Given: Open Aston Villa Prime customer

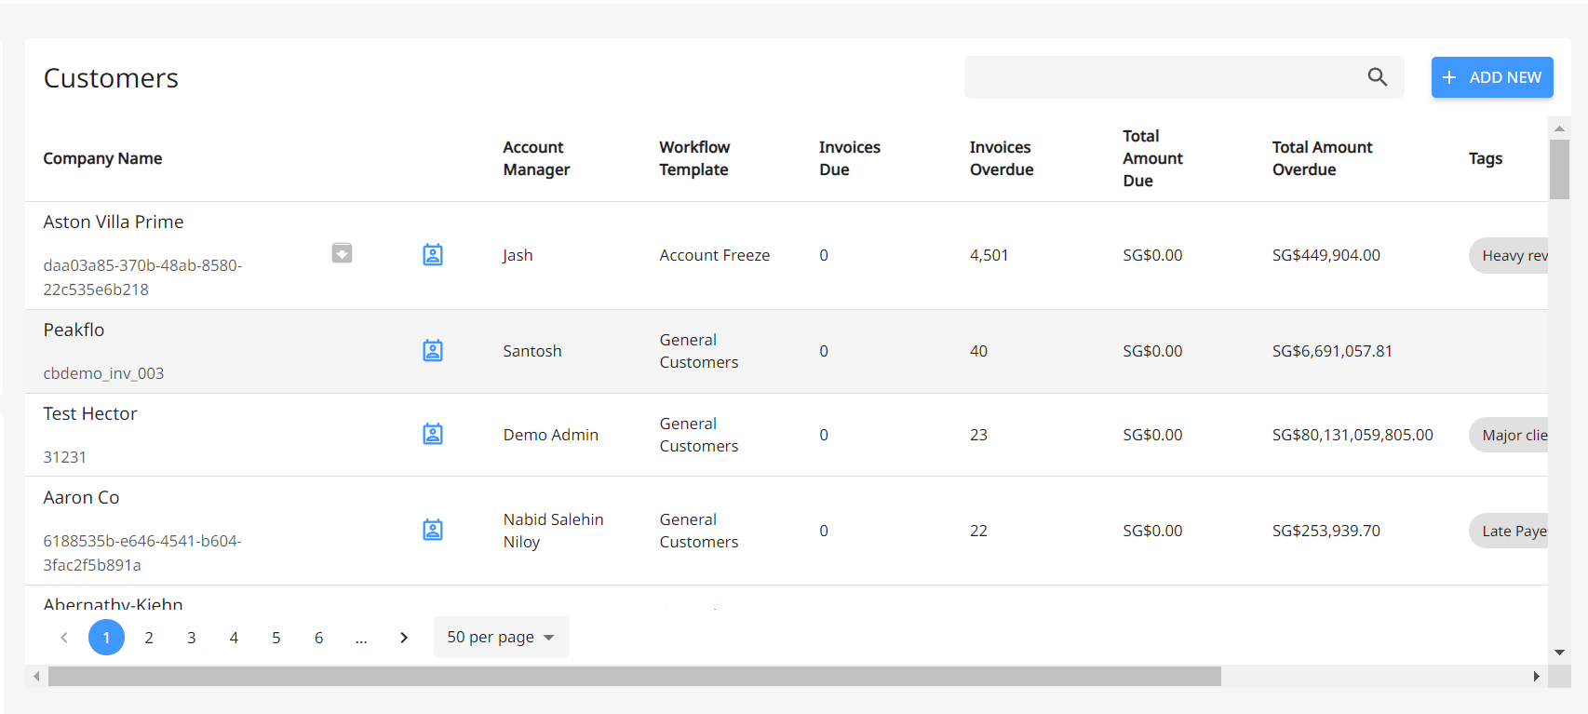Looking at the screenshot, I should 114,222.
